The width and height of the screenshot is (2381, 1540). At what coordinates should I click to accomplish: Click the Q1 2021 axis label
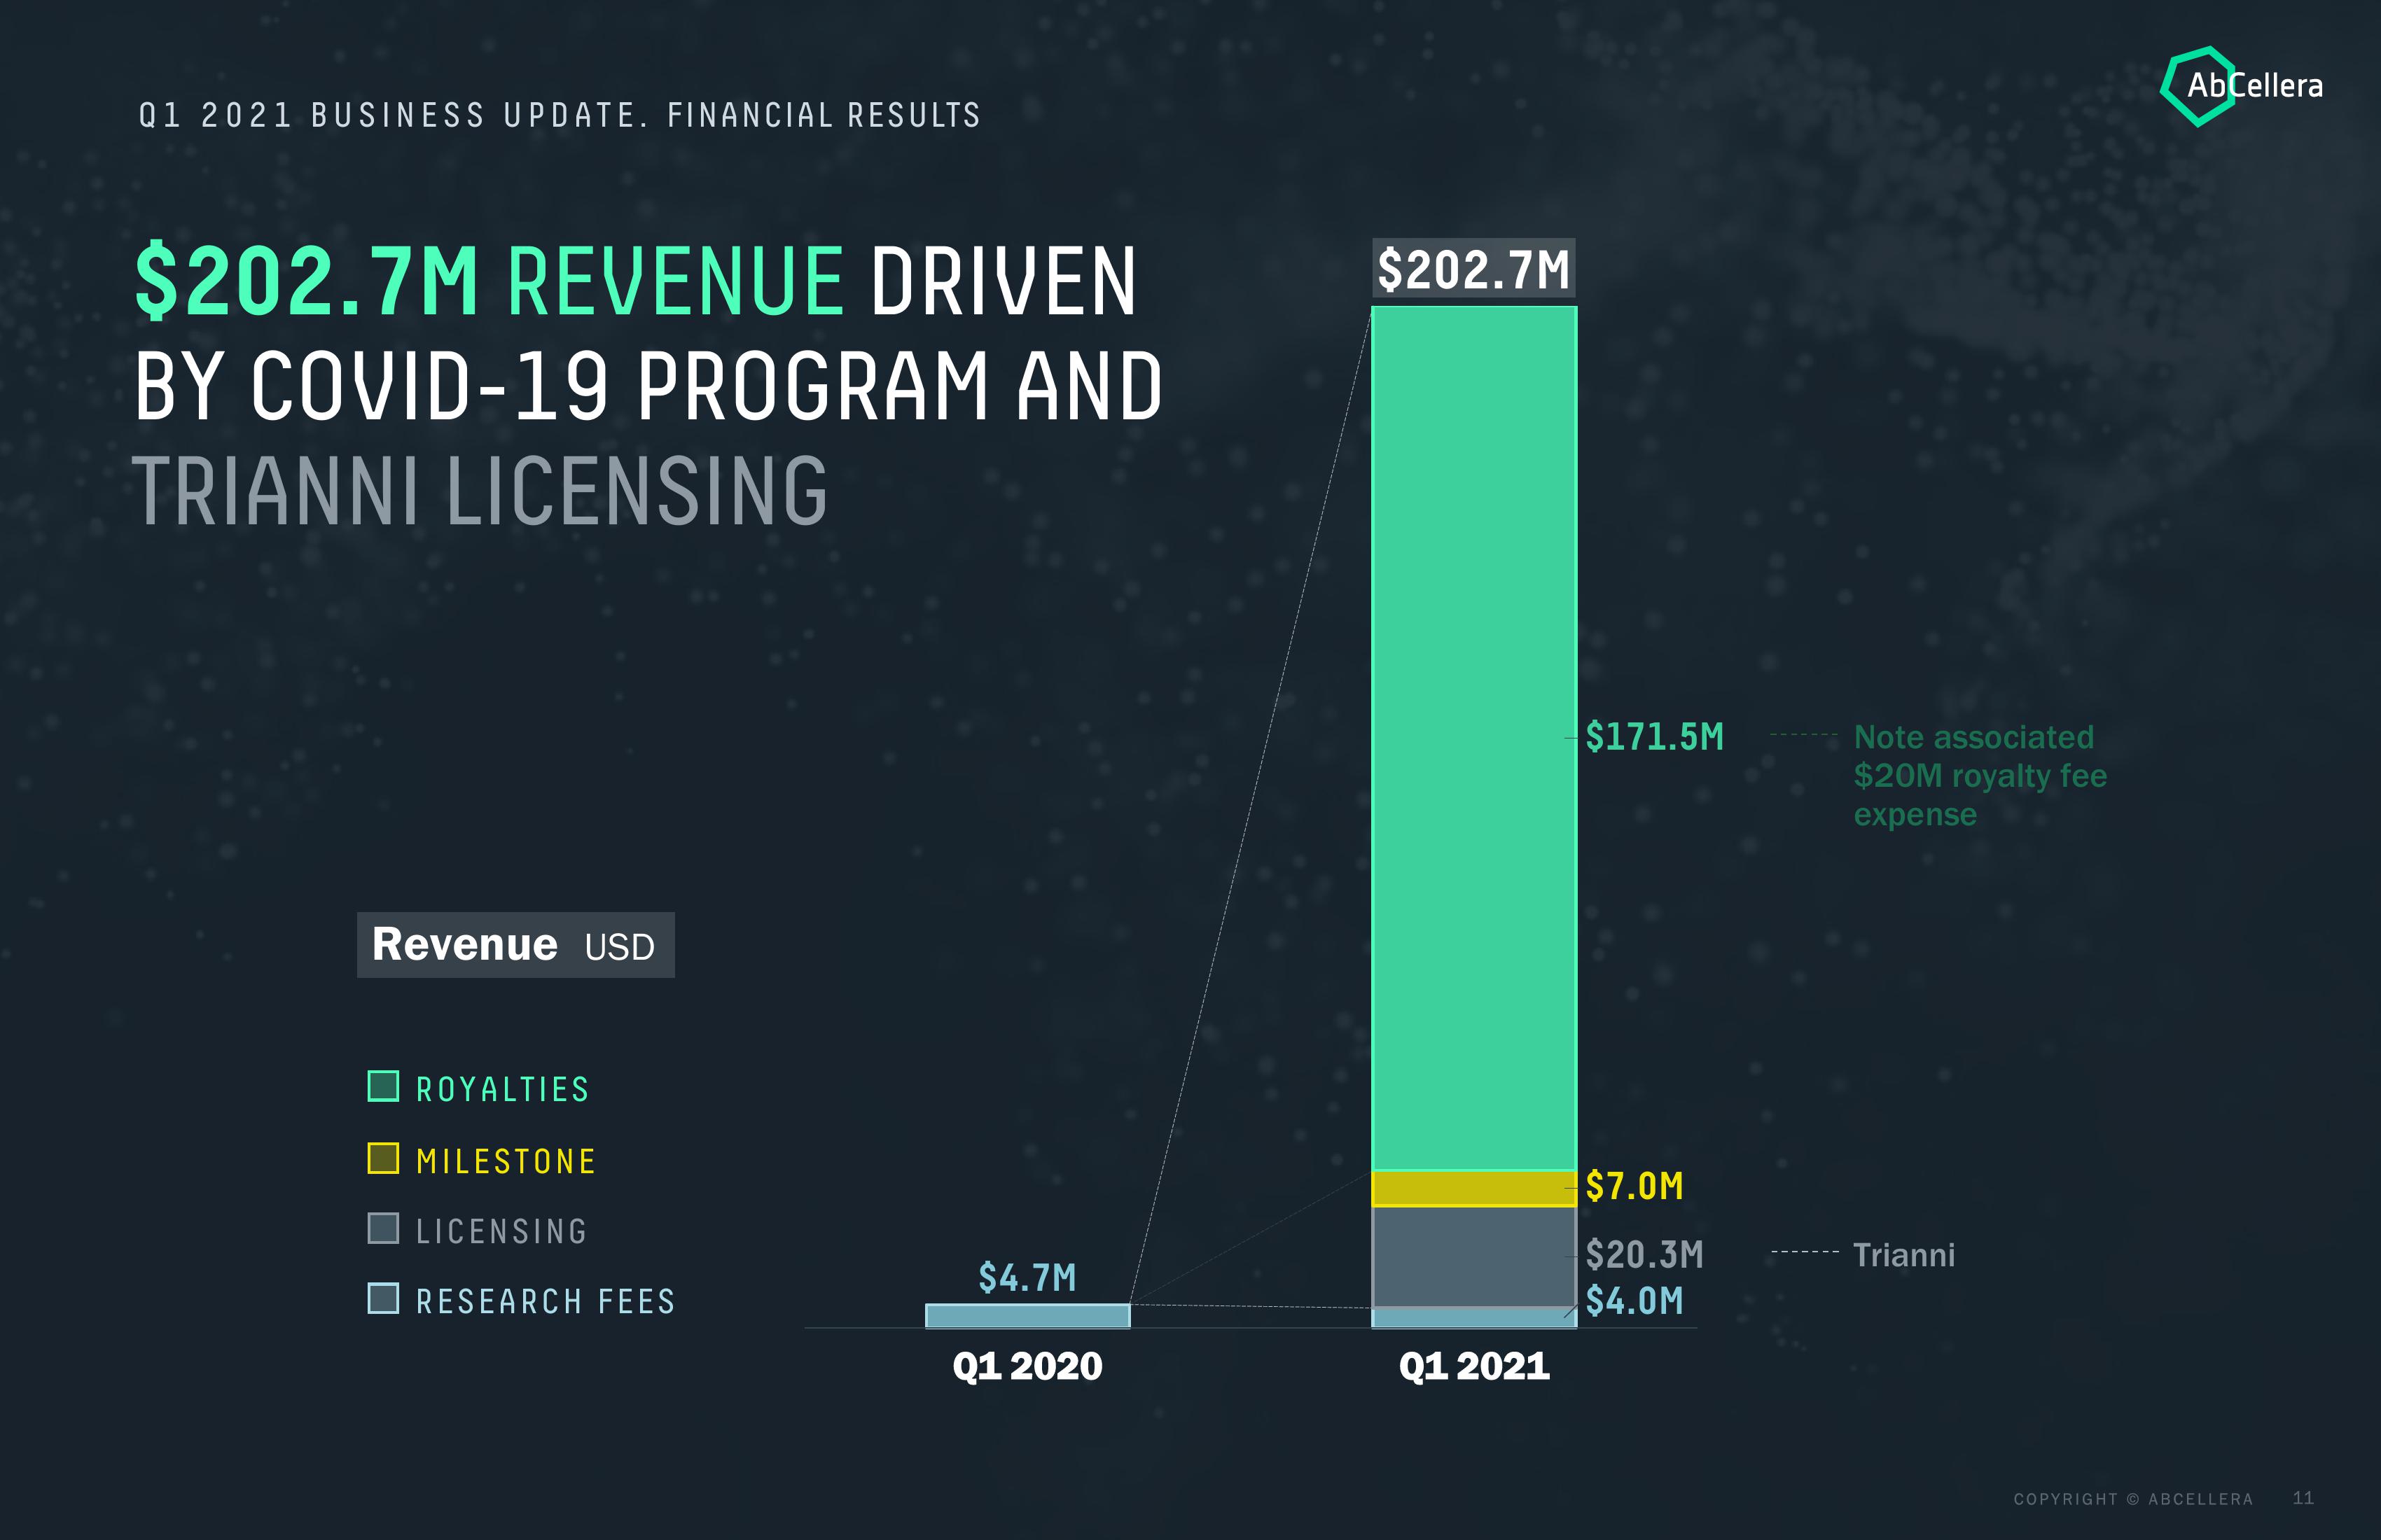1473,1366
